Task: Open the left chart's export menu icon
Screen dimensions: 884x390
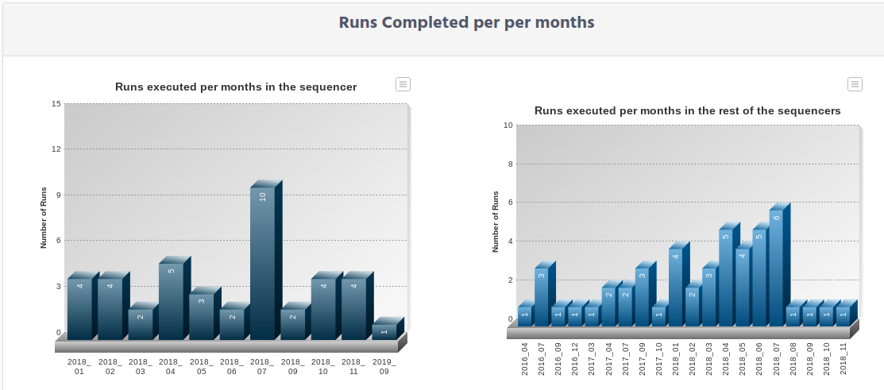Action: tap(403, 84)
